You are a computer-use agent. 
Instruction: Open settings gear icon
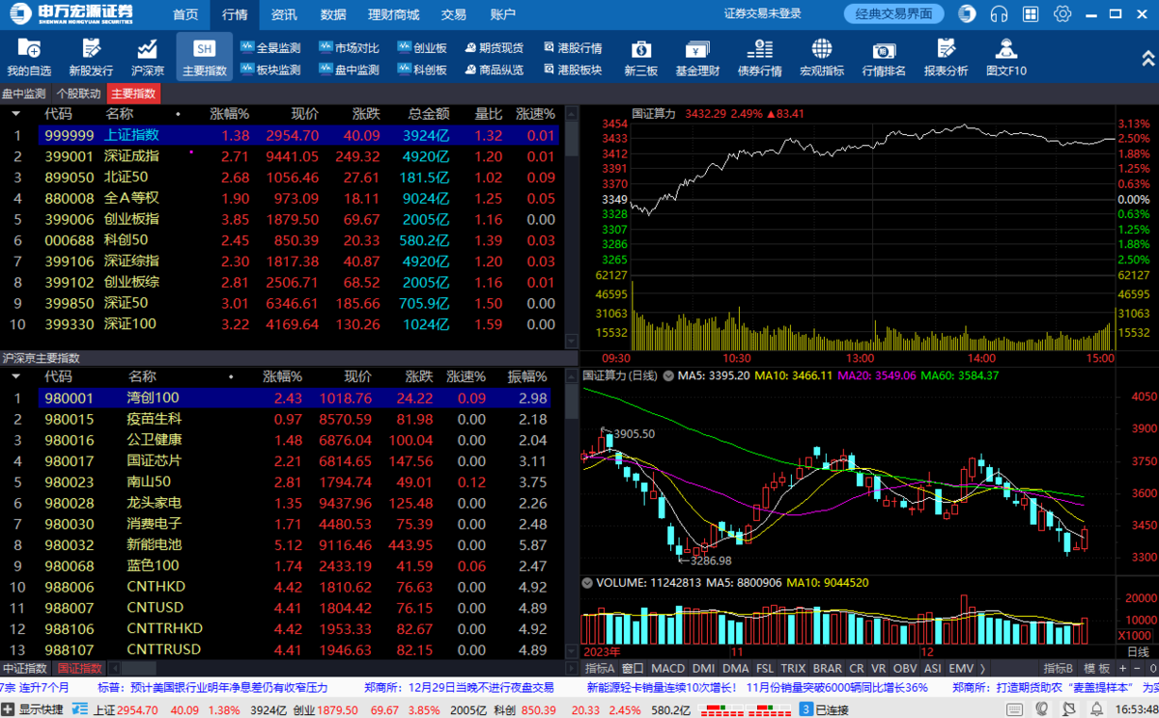1062,14
